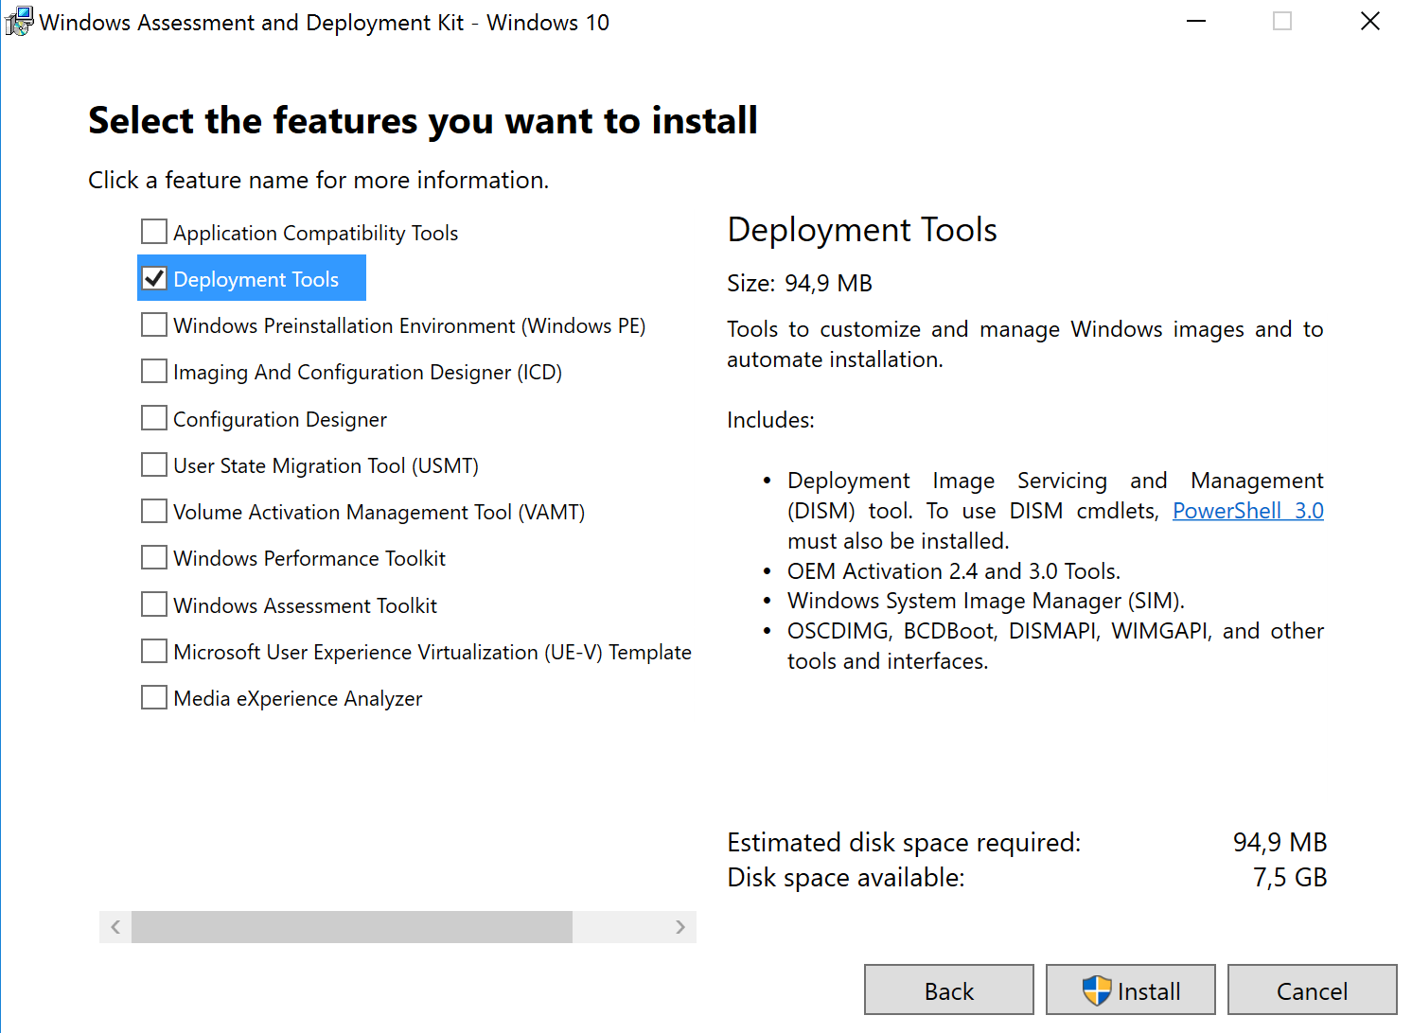Open the PowerShell 3.0 link
1412x1033 pixels.
tap(1247, 511)
